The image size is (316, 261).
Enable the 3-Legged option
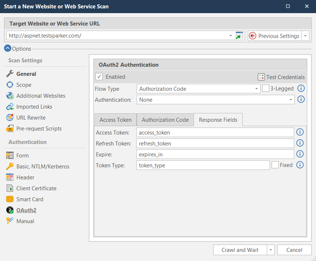coord(265,88)
